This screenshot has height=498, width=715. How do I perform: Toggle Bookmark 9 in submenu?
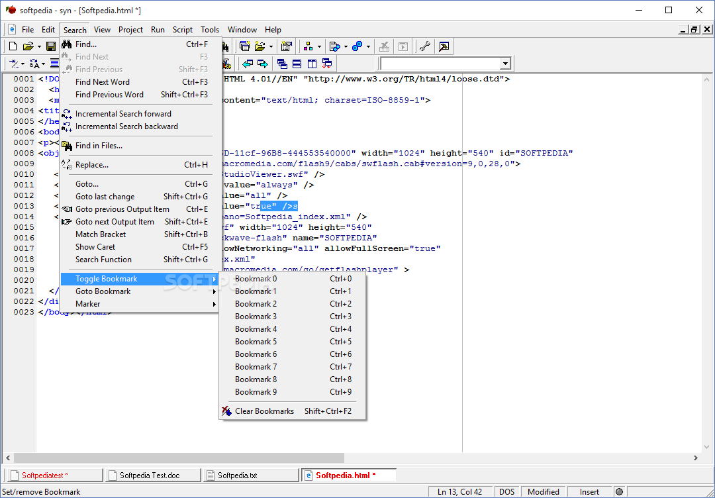click(293, 392)
